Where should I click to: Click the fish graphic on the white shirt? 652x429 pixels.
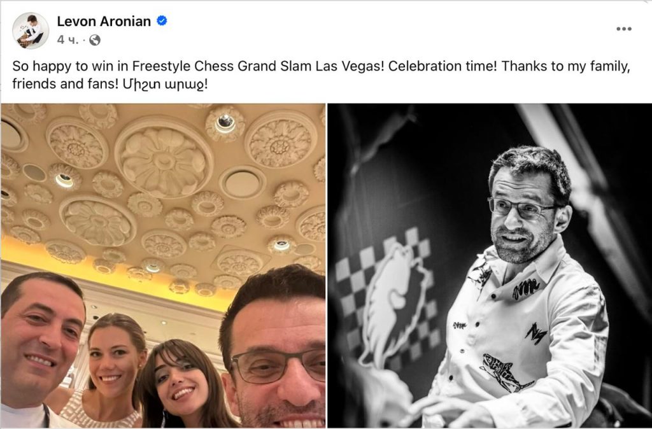[x=505, y=372]
